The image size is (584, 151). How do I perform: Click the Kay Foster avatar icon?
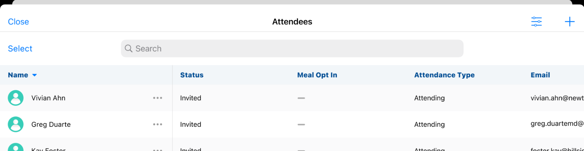pyautogui.click(x=16, y=148)
